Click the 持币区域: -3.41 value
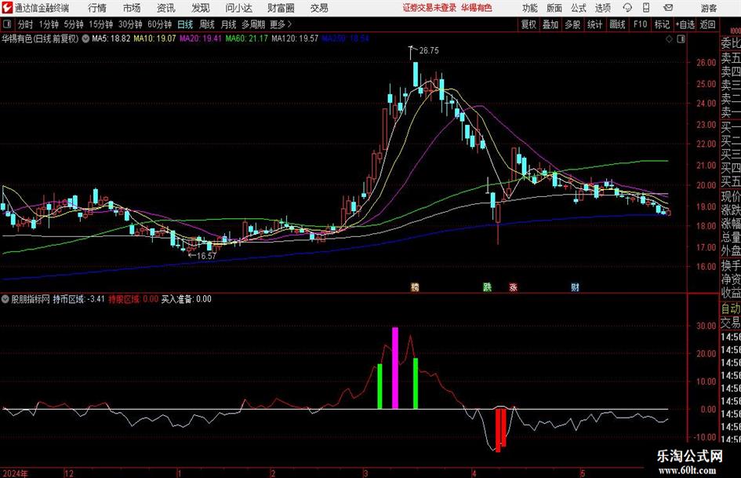This screenshot has width=741, height=478. 79,299
